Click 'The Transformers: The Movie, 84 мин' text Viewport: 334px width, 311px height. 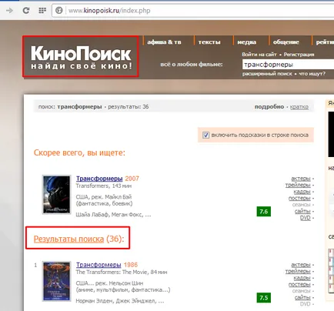(122, 273)
